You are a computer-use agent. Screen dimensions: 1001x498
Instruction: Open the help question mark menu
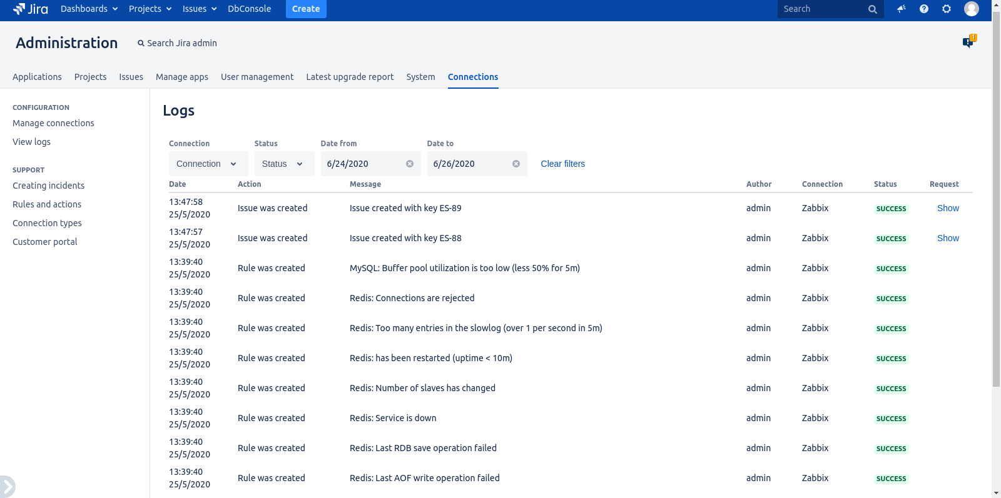[x=924, y=9]
